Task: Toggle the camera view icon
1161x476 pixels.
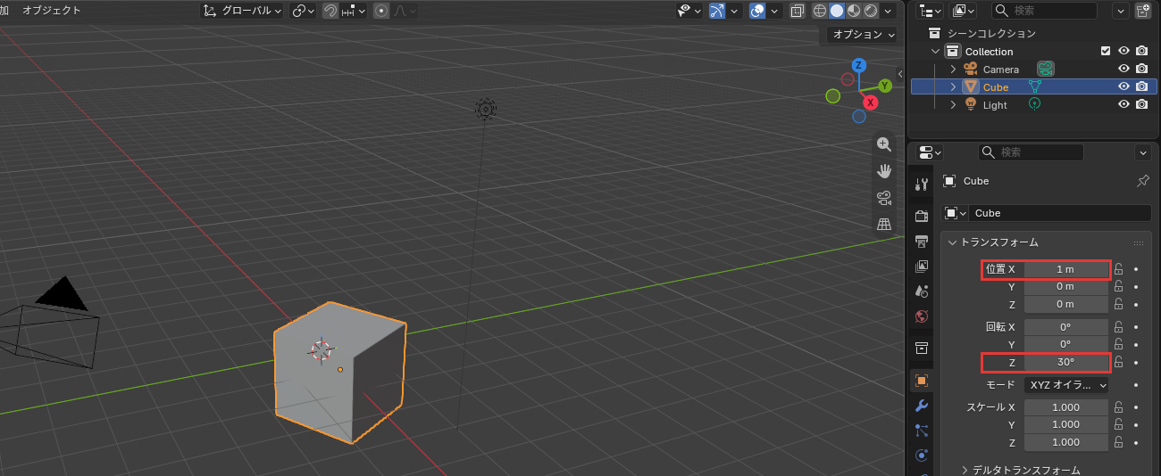Action: tap(884, 198)
